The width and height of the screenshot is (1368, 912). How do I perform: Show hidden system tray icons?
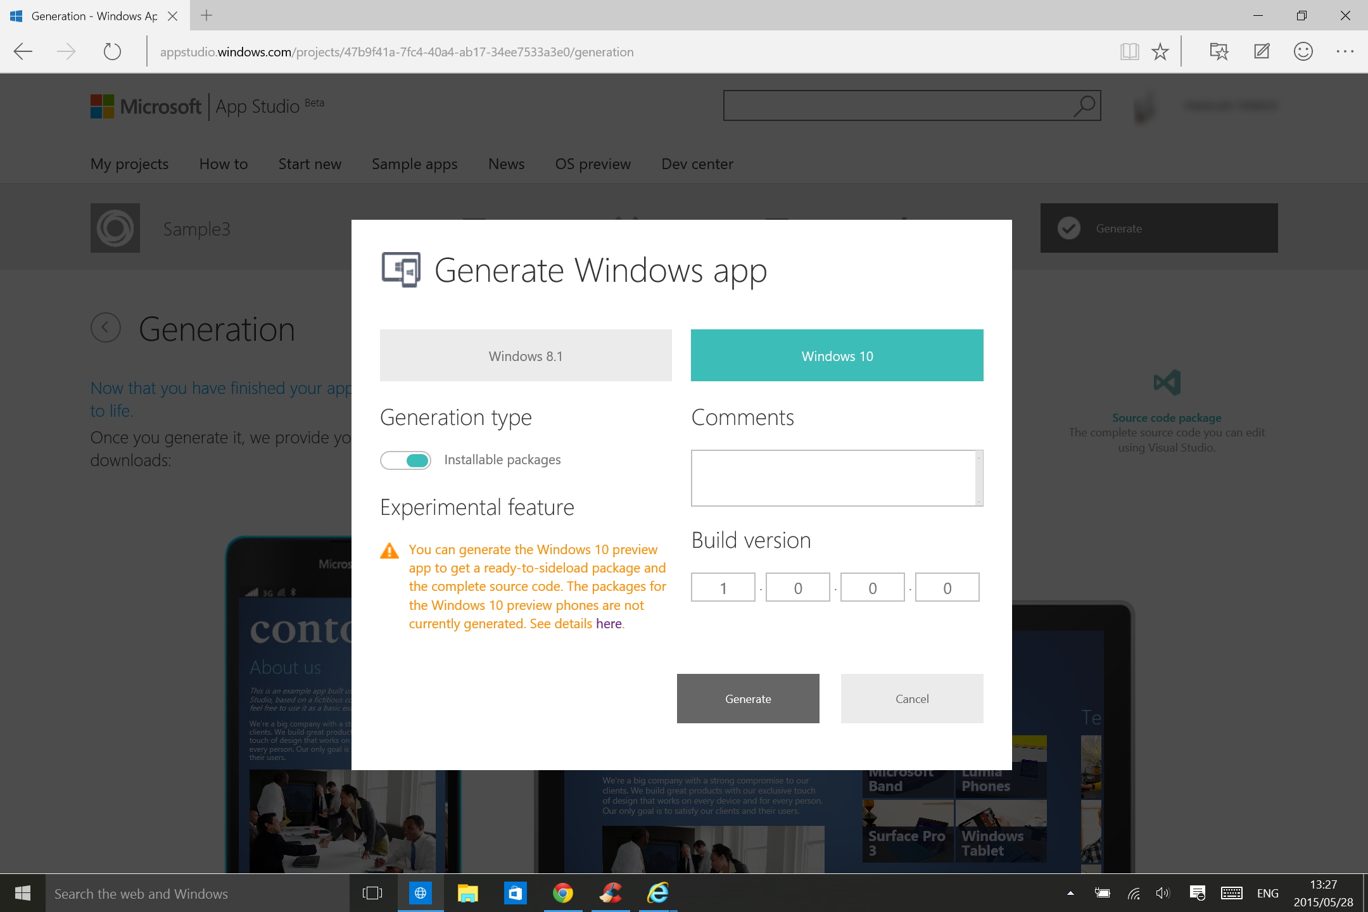[x=1070, y=894]
